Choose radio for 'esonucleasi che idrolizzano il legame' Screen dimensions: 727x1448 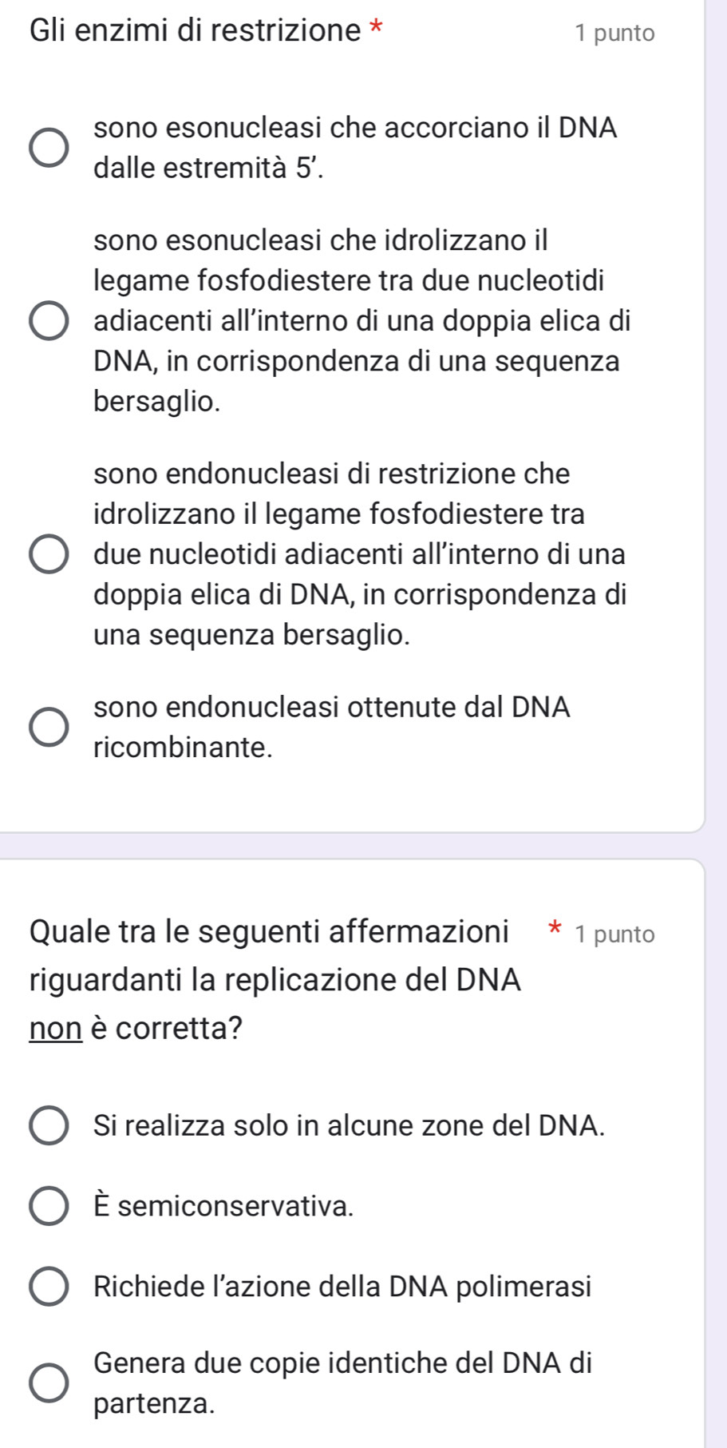pyautogui.click(x=49, y=321)
